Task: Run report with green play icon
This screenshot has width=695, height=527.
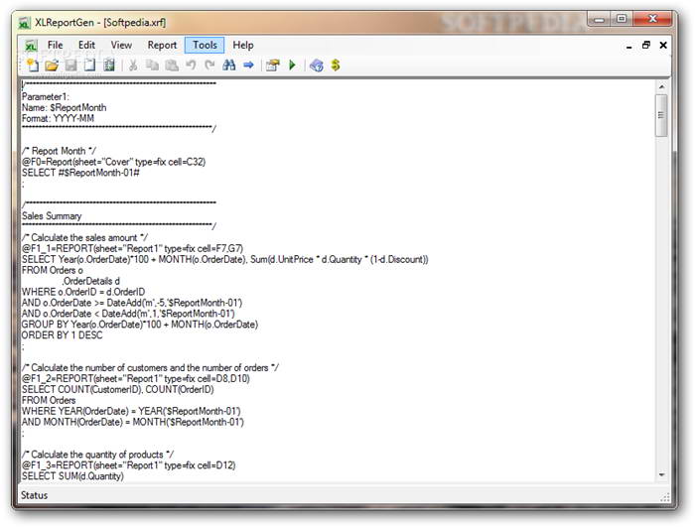Action: (x=292, y=66)
